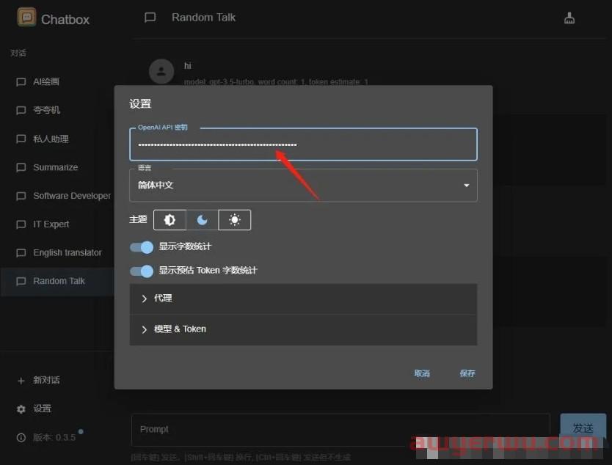The height and width of the screenshot is (465, 612).
Task: Select the auto (half-circle) theme option
Action: (x=170, y=220)
